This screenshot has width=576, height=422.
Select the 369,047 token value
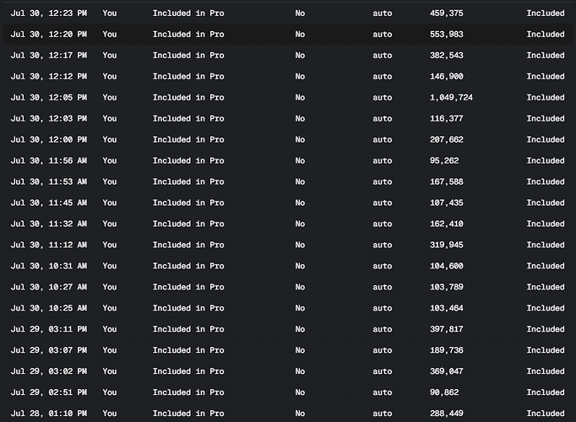(x=446, y=372)
